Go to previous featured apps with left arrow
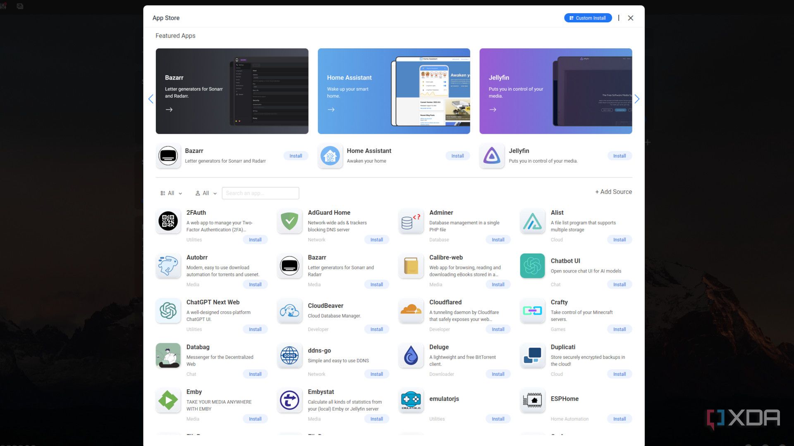Image resolution: width=794 pixels, height=446 pixels. 151,99
